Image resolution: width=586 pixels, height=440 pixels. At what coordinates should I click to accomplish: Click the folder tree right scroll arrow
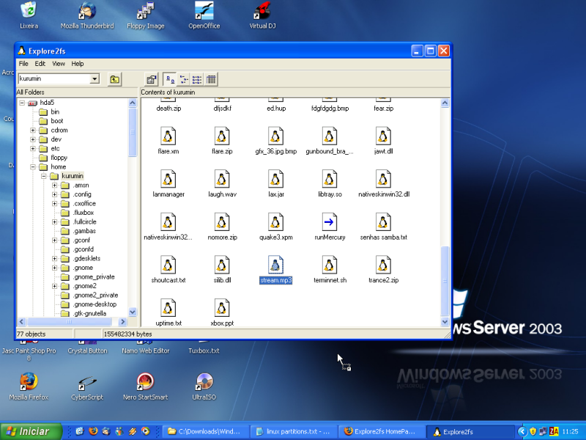click(122, 322)
